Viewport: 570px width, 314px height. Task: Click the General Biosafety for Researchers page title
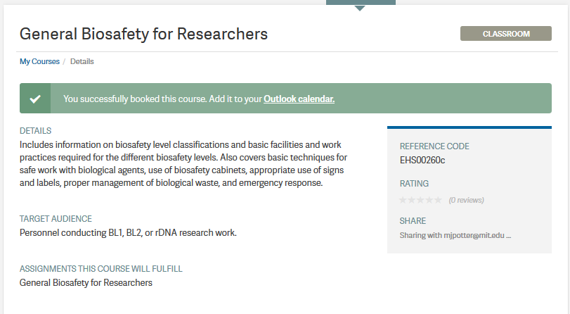point(143,34)
